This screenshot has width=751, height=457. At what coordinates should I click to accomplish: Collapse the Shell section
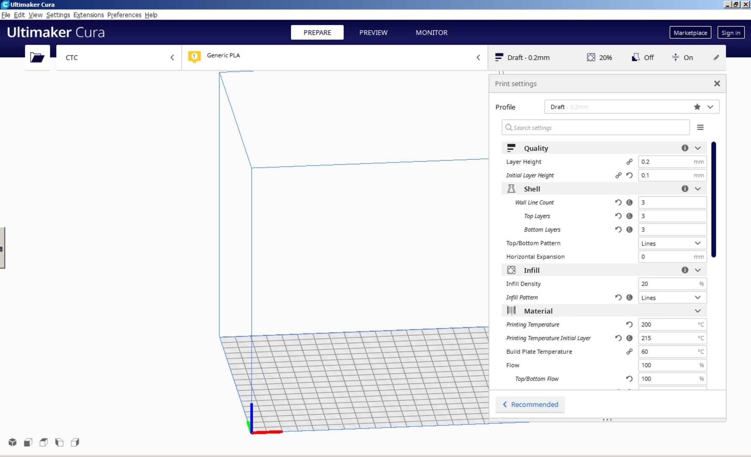click(698, 189)
